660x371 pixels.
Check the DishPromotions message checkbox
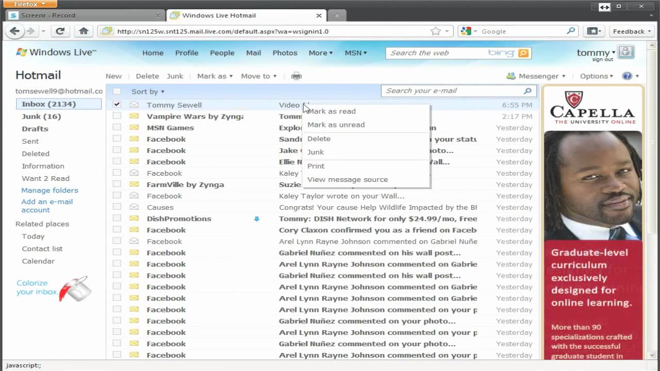(x=117, y=218)
